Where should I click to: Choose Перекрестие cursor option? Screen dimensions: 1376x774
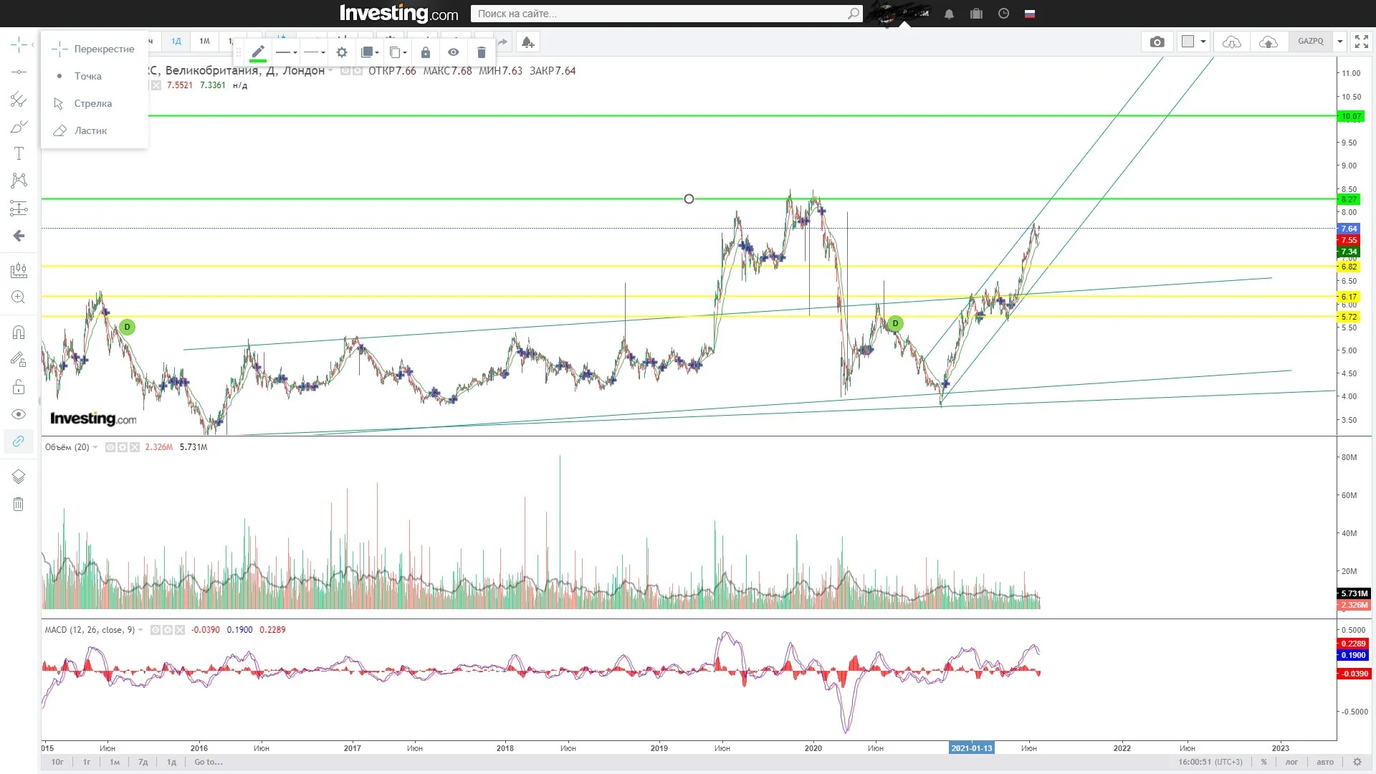(95, 49)
